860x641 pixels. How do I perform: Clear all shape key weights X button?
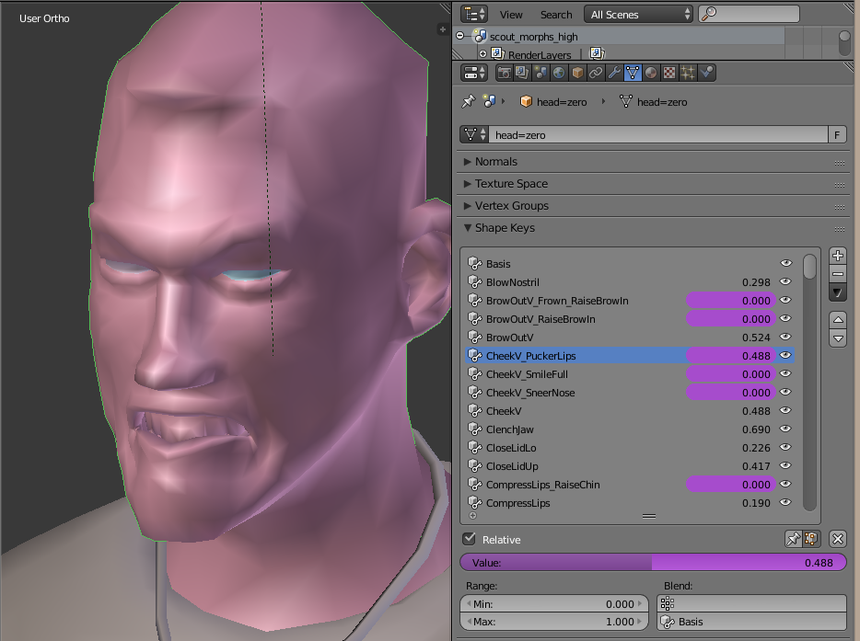pyautogui.click(x=838, y=539)
